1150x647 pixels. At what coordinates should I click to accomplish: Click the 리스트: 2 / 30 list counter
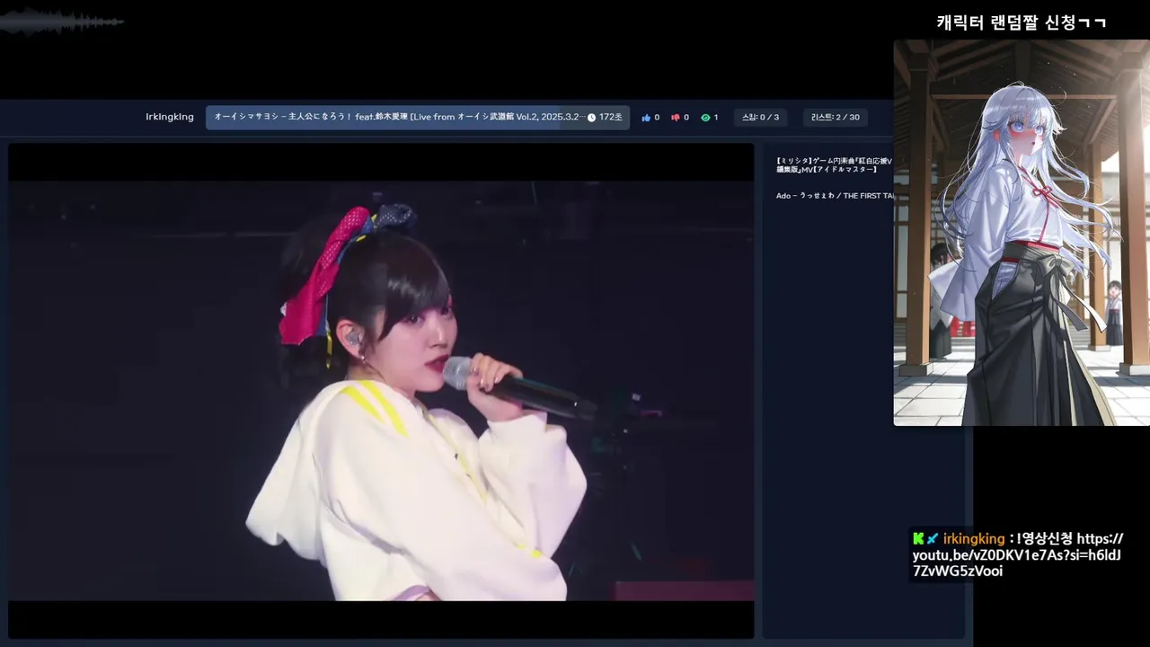836,118
